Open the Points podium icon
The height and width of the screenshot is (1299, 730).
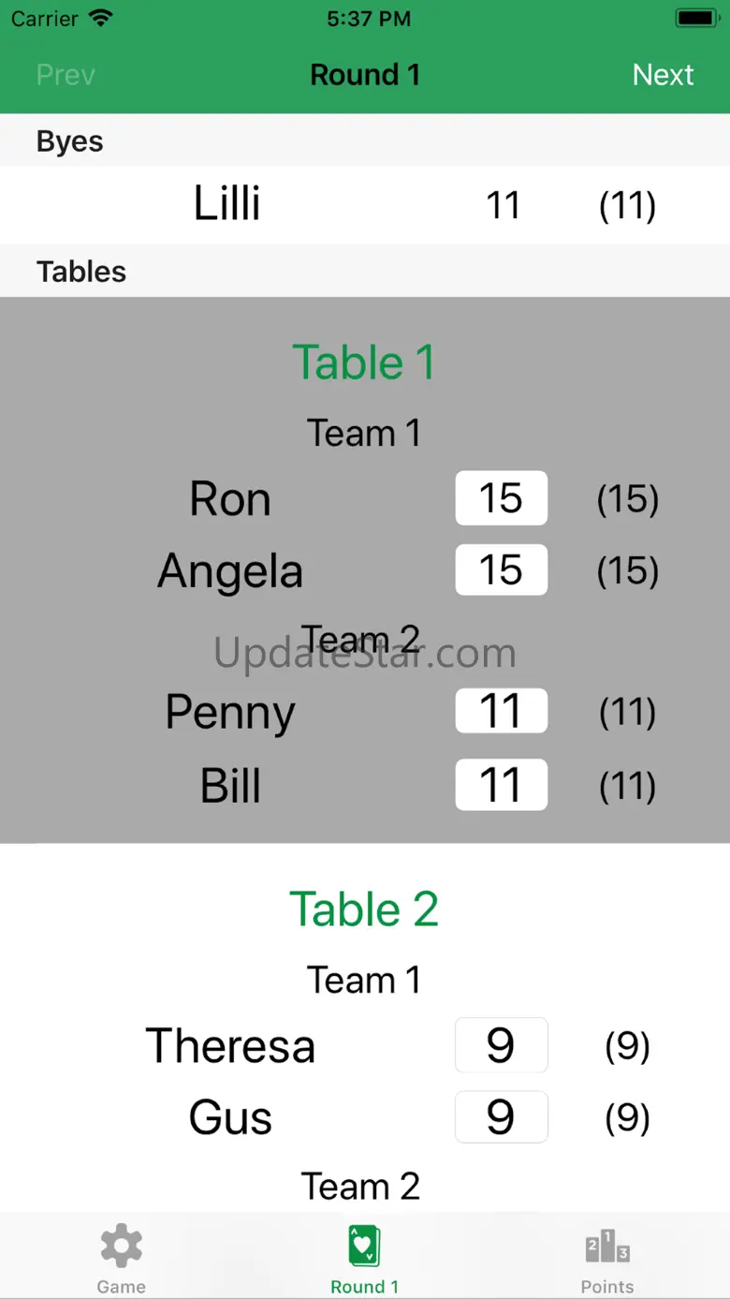click(607, 1247)
